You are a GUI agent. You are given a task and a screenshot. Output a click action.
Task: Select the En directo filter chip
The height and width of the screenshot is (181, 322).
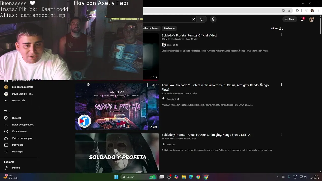click(x=169, y=28)
